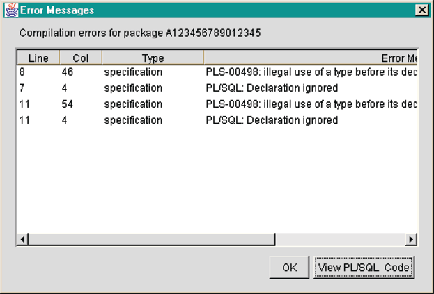Close the Error Messages dialog
The image size is (434, 294).
(x=421, y=10)
